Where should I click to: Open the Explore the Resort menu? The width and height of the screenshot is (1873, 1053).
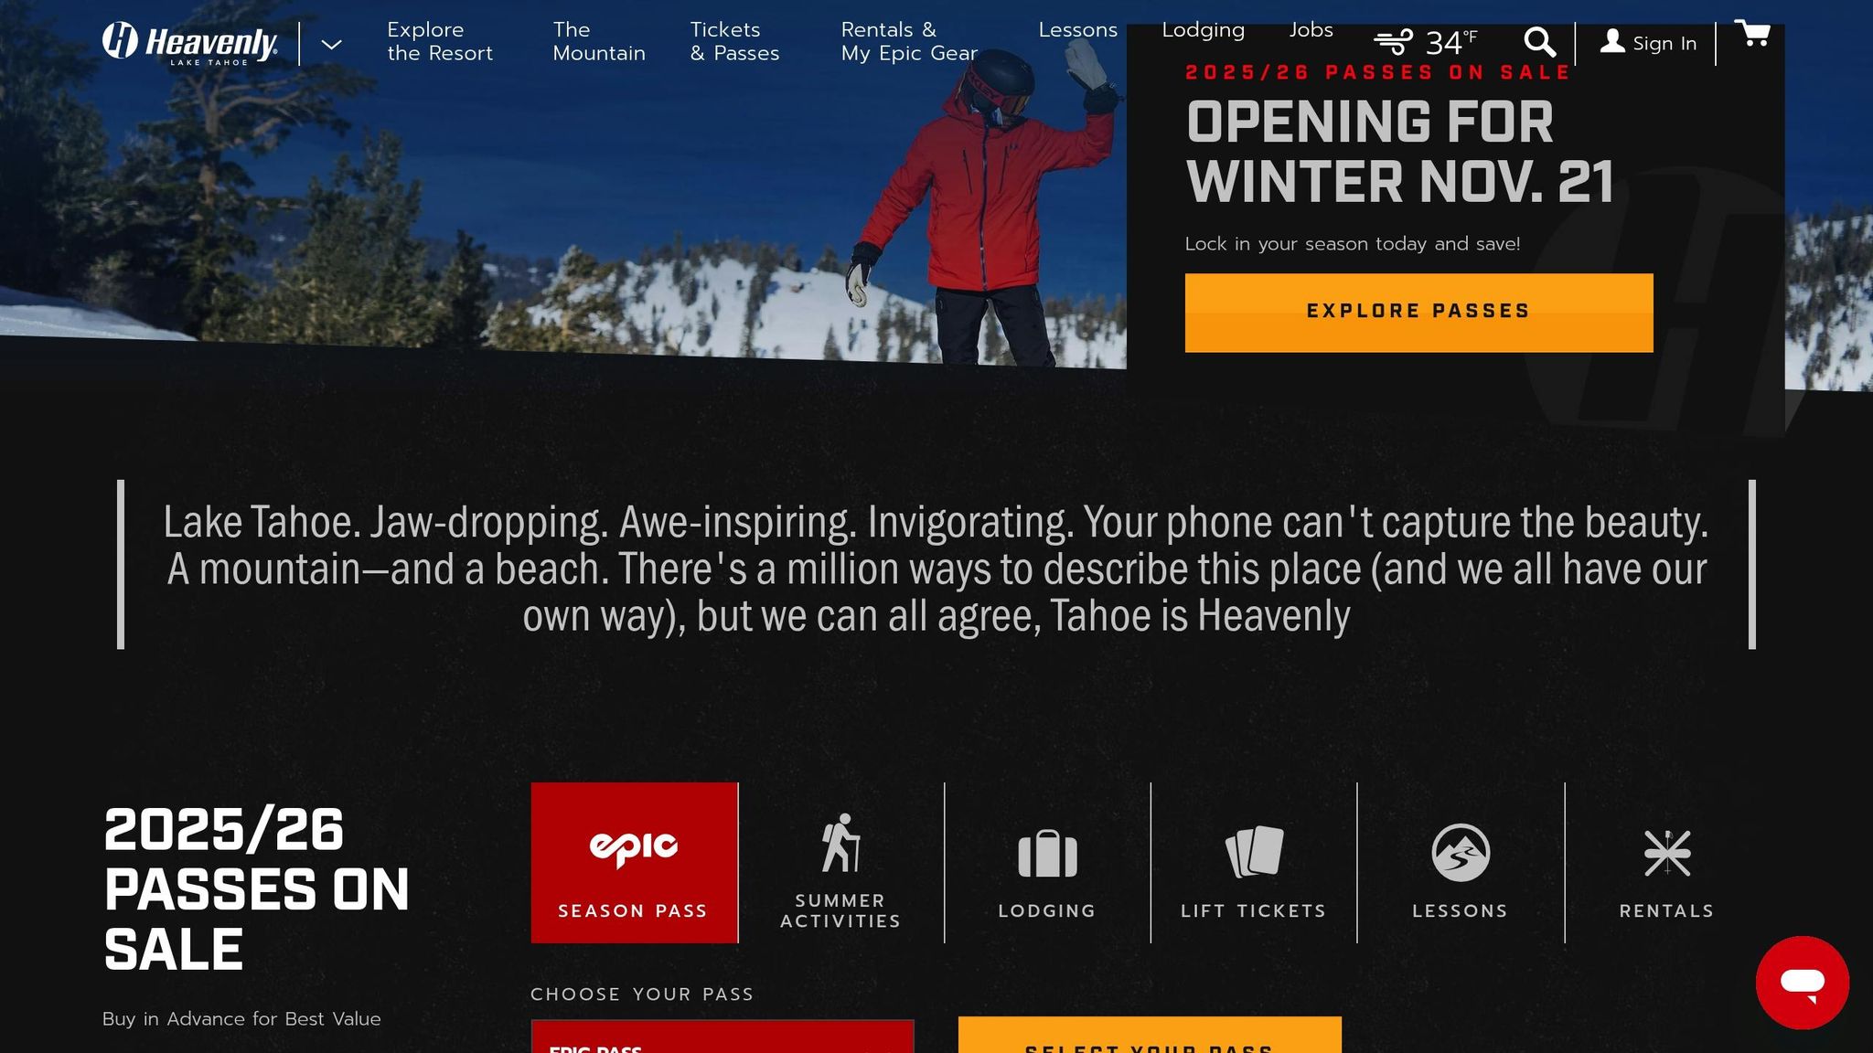click(x=440, y=42)
